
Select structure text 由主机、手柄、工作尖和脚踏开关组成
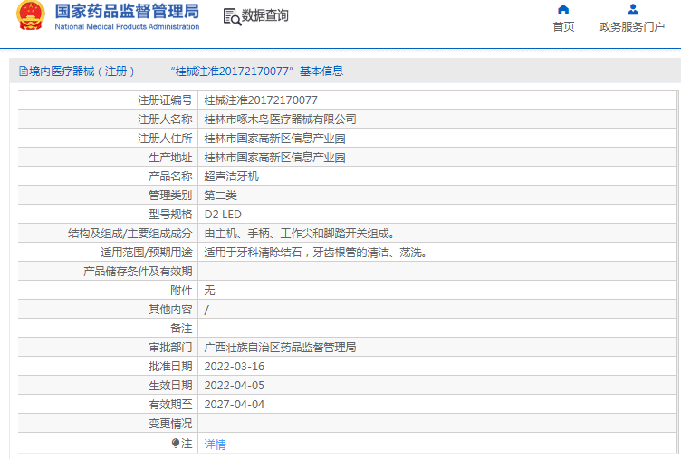tap(299, 234)
